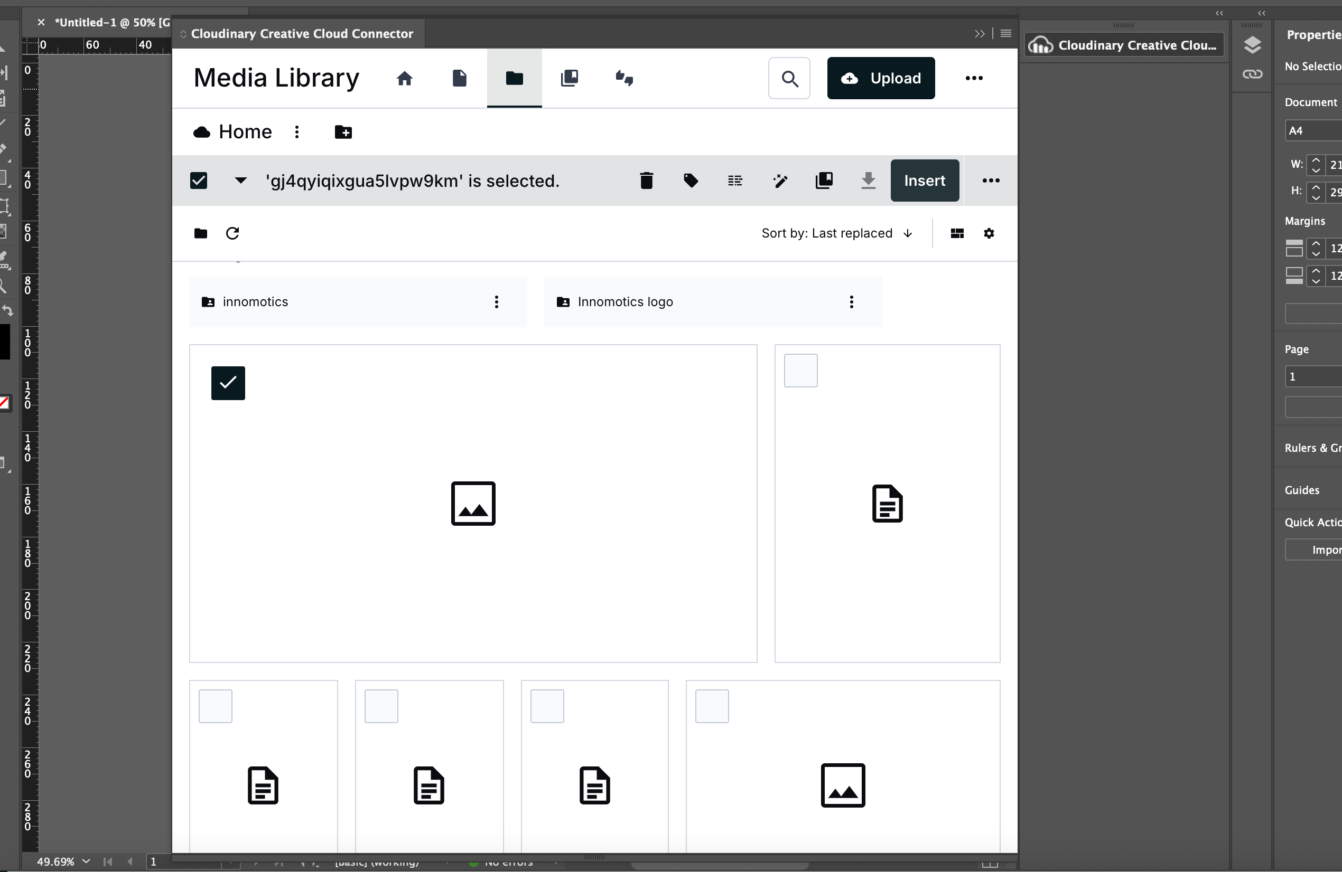Open the zoom level dropdown at 49.69%
1342x872 pixels.
point(86,861)
